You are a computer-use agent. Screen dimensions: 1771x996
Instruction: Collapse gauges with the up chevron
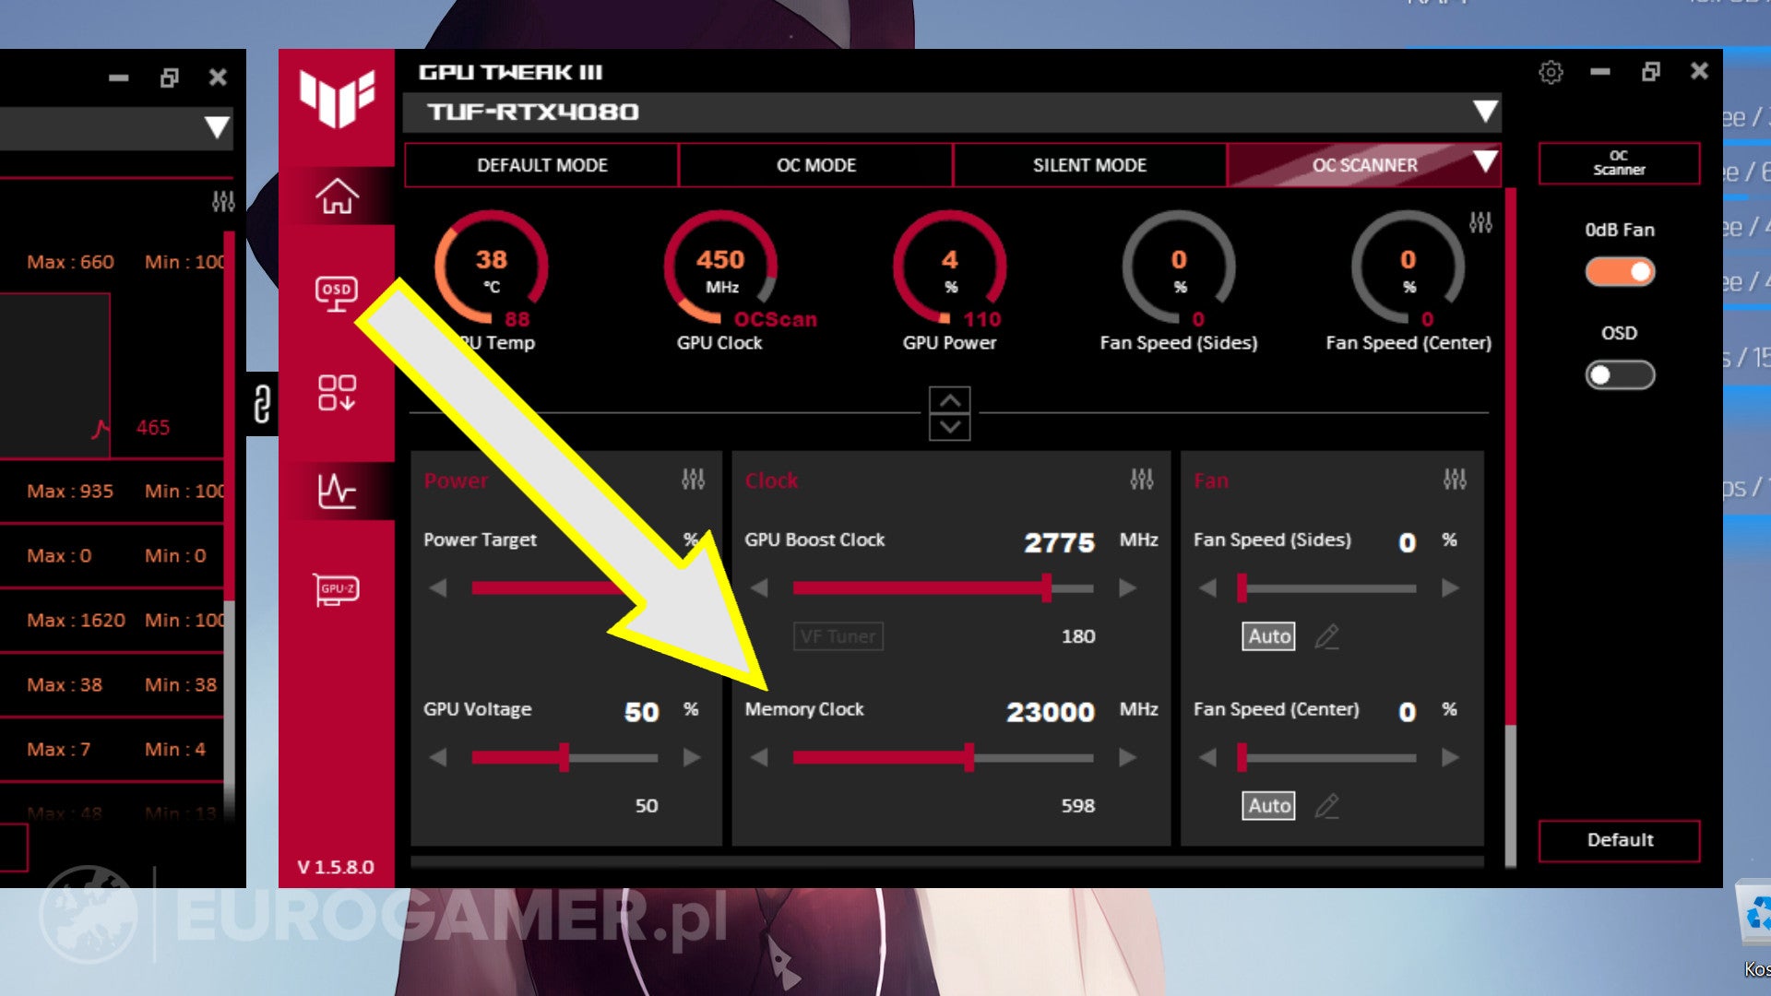coord(950,400)
